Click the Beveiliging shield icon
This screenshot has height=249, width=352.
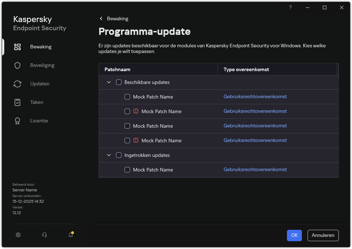(x=17, y=65)
